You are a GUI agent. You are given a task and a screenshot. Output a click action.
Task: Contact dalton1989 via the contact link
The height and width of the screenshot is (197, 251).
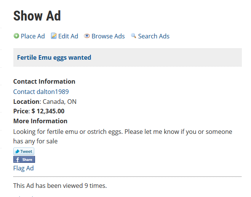click(x=41, y=92)
